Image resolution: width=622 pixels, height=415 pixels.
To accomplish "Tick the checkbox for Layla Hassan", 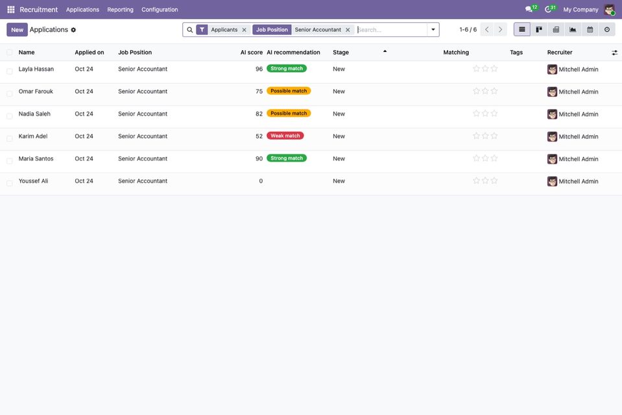I will (10, 71).
